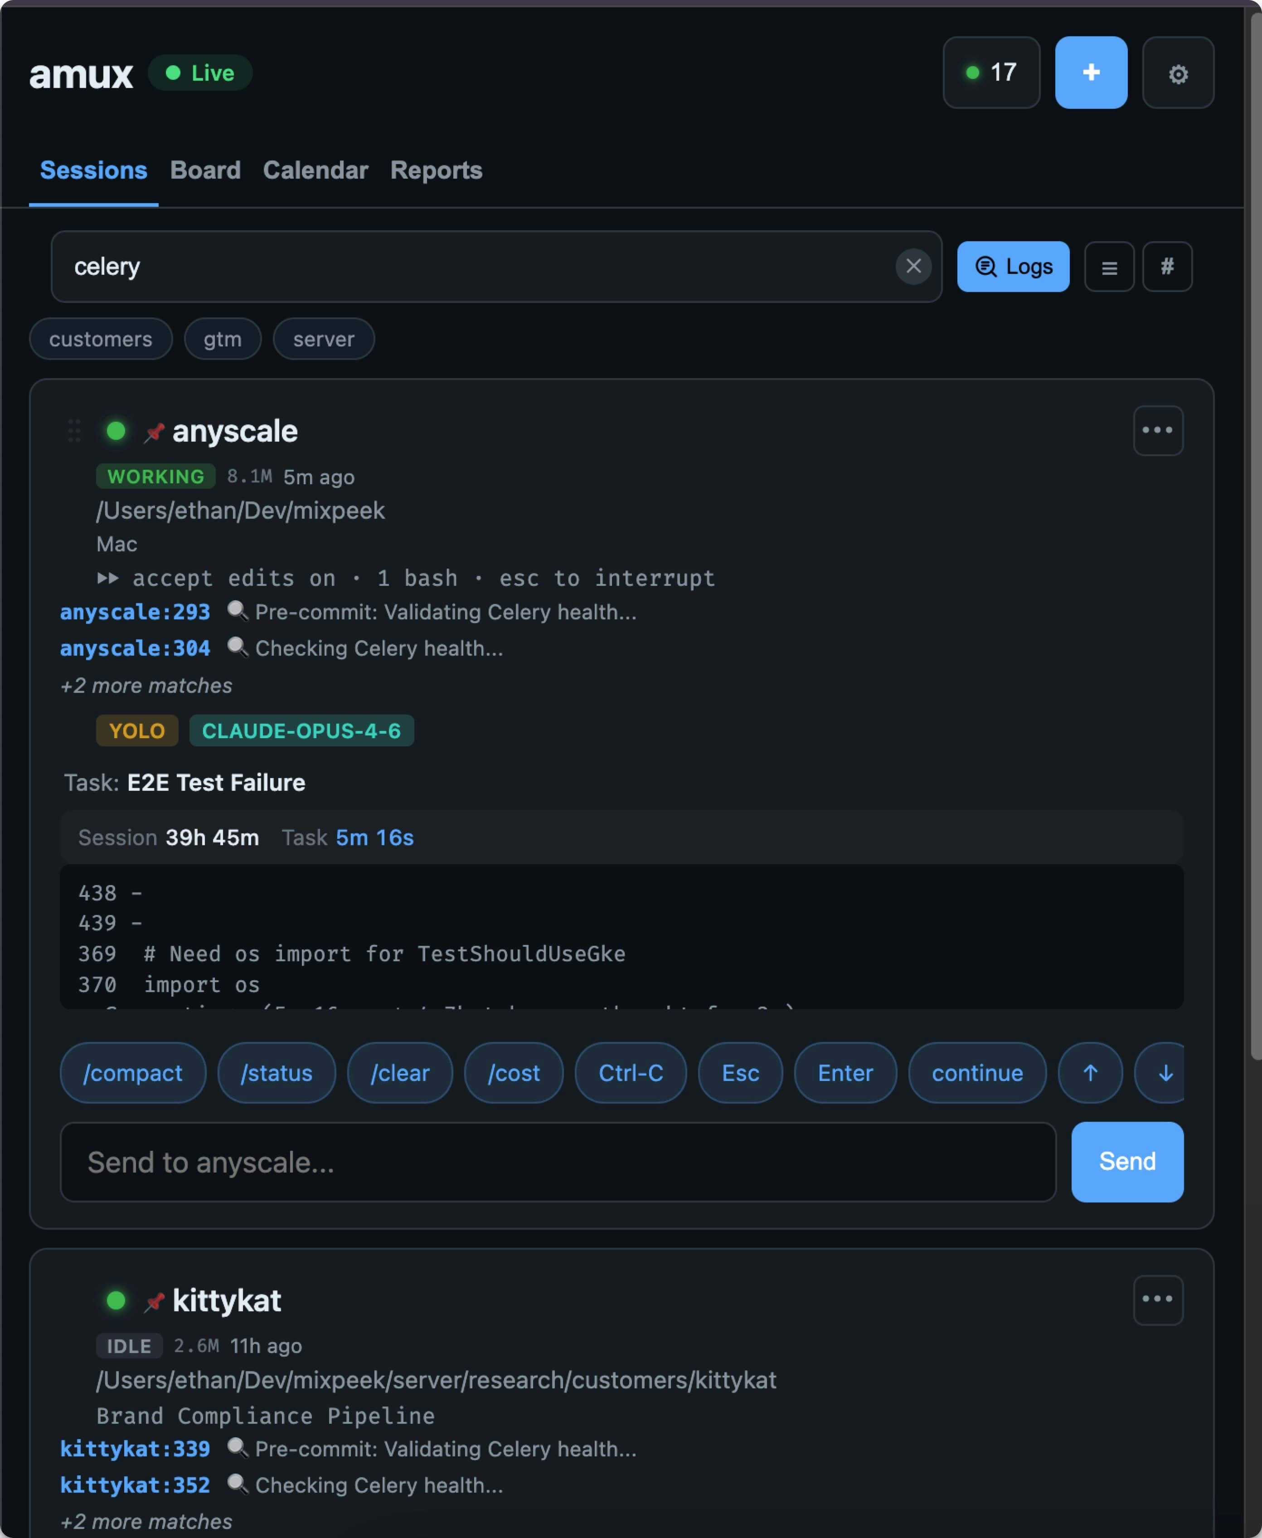Select the hash tag filter icon
The width and height of the screenshot is (1262, 1538).
tap(1167, 267)
